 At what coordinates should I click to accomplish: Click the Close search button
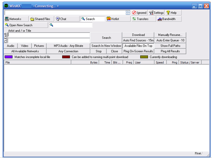tap(114, 51)
